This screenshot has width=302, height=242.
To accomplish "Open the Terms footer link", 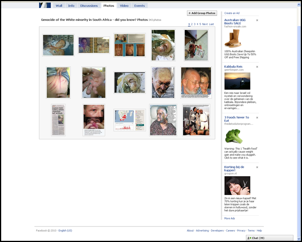I will click(x=251, y=230).
